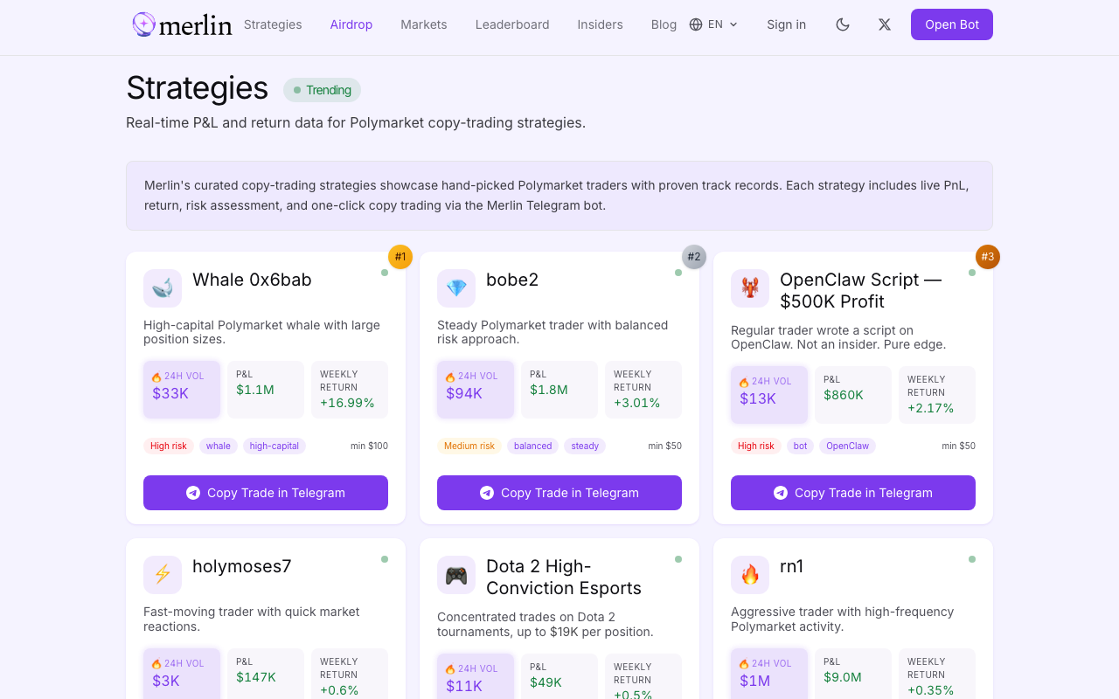
Task: Click the Dota 2 gamepad avatar icon
Action: [x=456, y=575]
